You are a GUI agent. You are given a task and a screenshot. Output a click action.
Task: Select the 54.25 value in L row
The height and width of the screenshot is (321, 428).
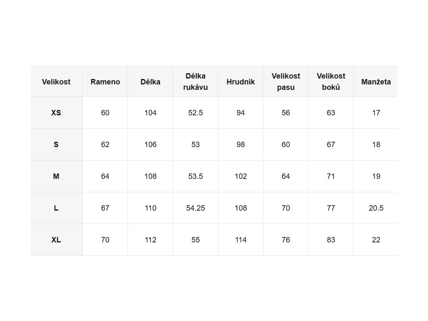click(196, 208)
